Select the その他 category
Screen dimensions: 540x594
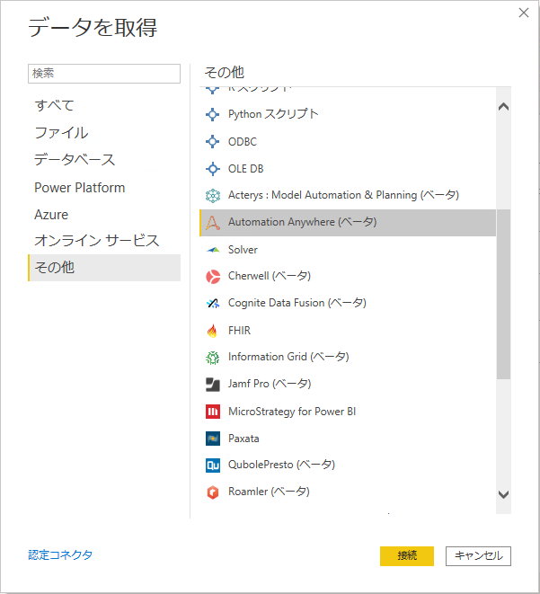104,268
